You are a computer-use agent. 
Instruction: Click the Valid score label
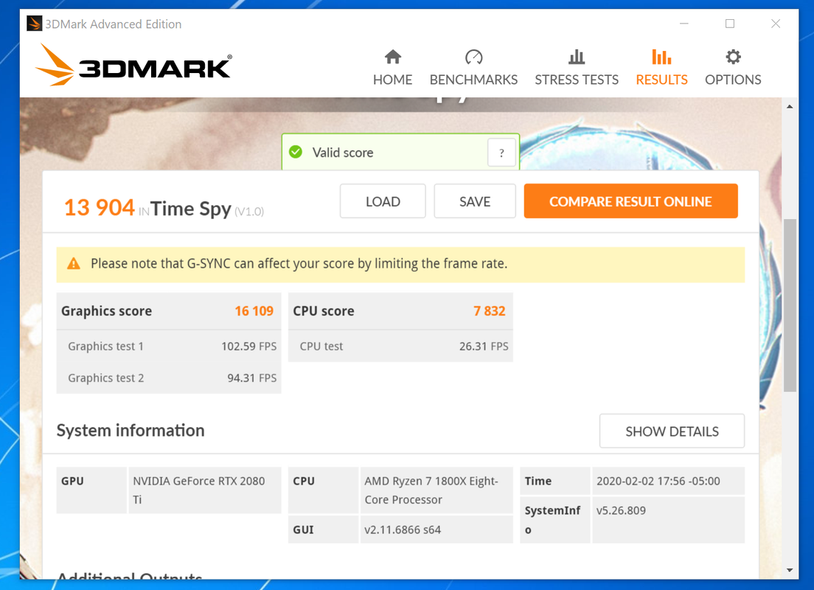(343, 153)
